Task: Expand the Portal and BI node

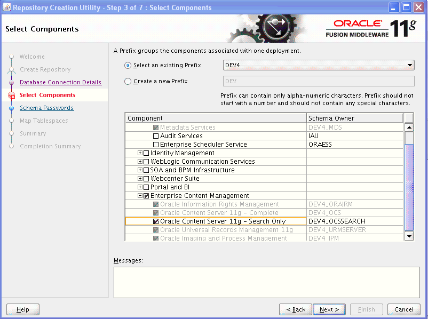Action: coord(140,187)
